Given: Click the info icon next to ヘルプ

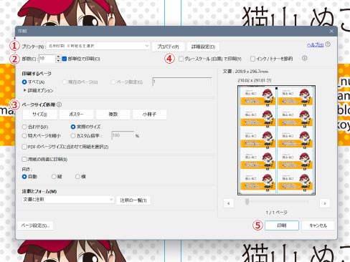Looking at the screenshot, I should pos(328,44).
